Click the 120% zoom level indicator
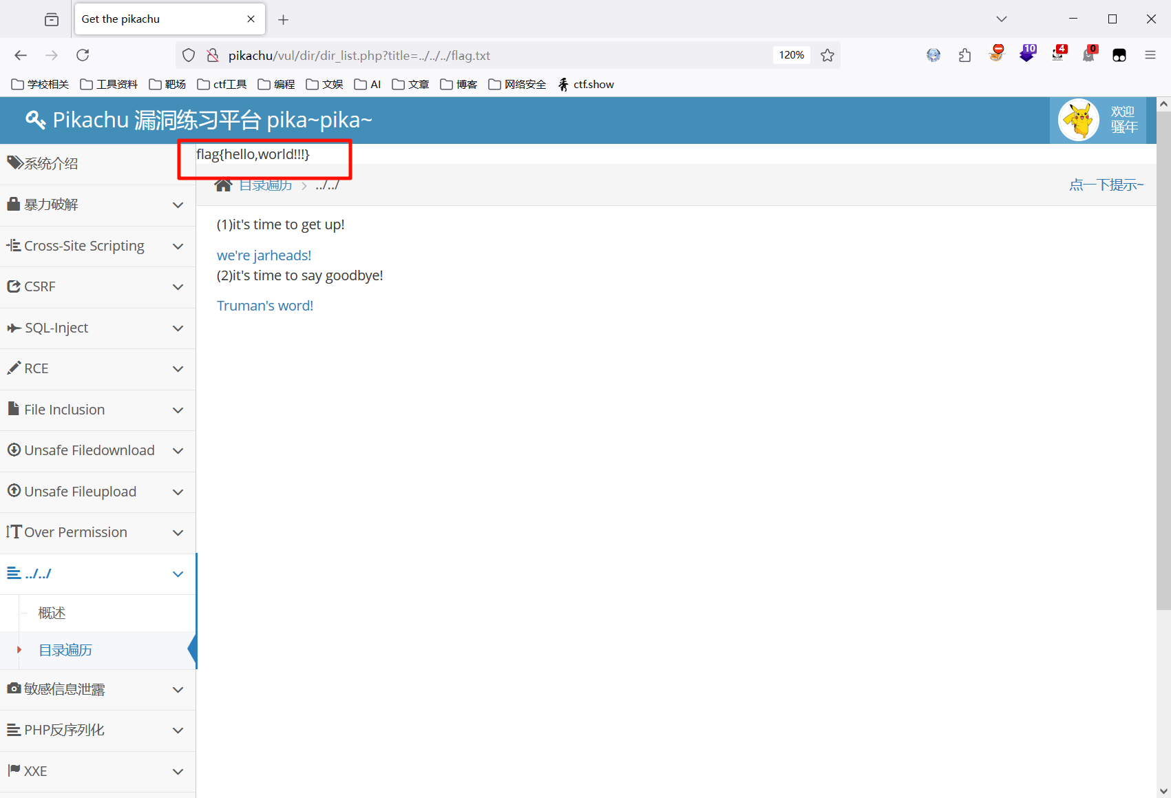Image resolution: width=1171 pixels, height=798 pixels. coord(792,55)
